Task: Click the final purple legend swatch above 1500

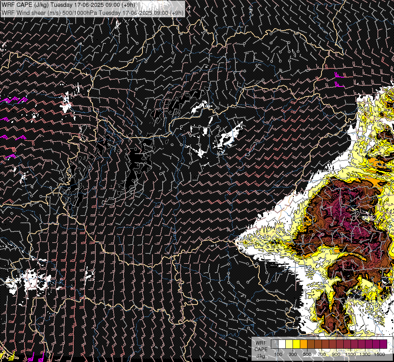Action: pyautogui.click(x=384, y=344)
